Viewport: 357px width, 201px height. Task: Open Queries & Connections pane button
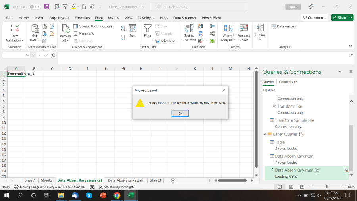93,27
